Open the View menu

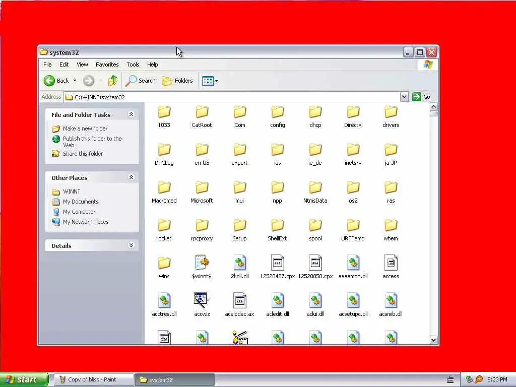click(x=82, y=64)
